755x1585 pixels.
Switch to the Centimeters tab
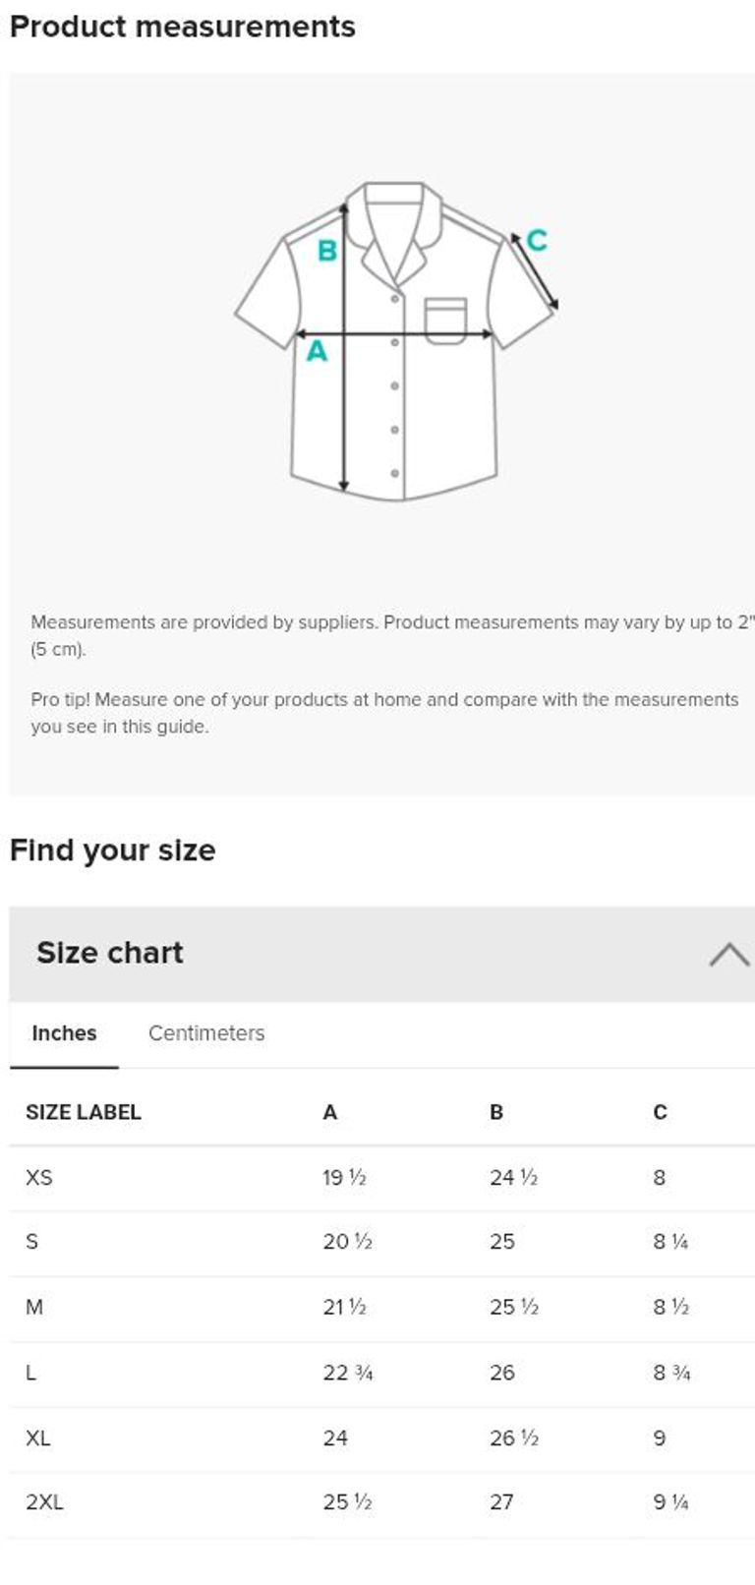click(x=206, y=1033)
